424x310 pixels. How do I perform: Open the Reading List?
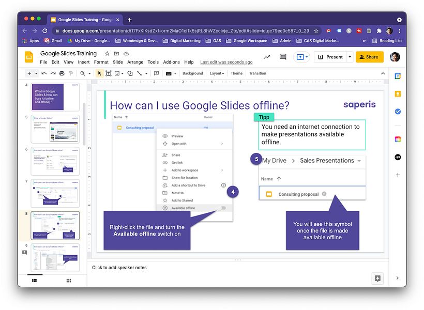click(x=387, y=41)
